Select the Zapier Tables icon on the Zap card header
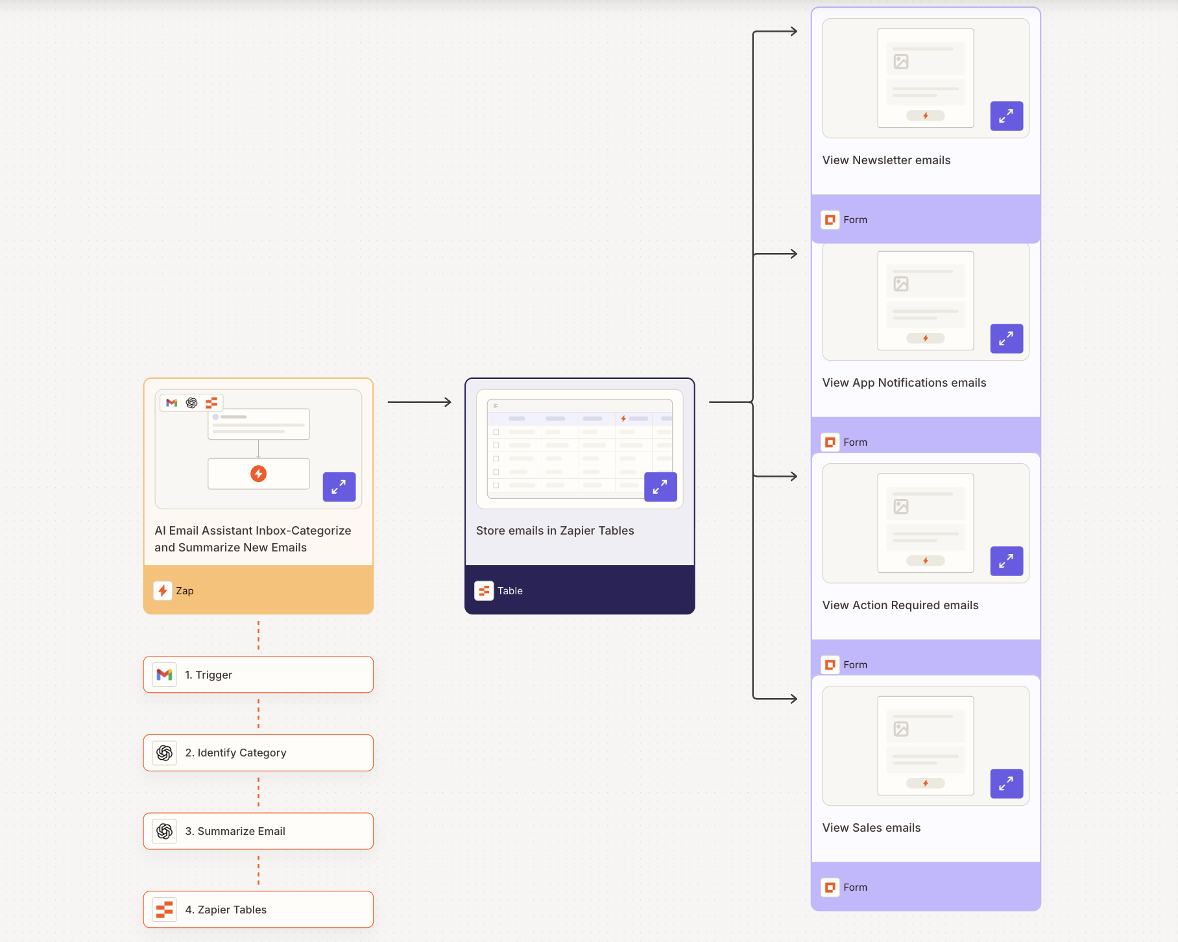 pyautogui.click(x=213, y=402)
